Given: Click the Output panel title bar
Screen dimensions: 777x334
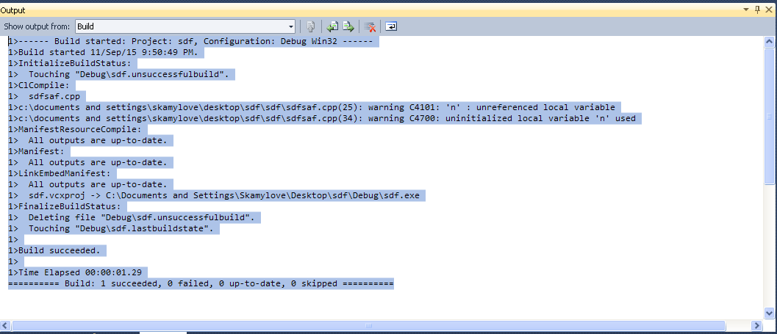Looking at the screenshot, I should [x=368, y=10].
